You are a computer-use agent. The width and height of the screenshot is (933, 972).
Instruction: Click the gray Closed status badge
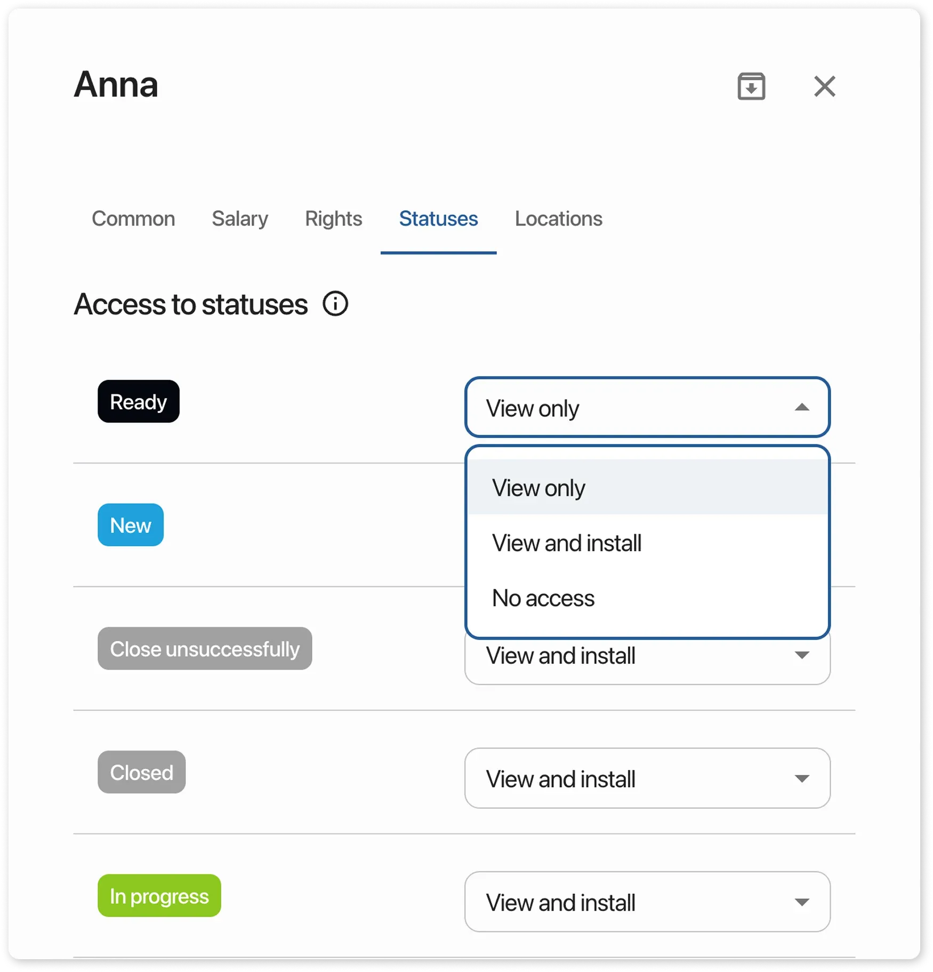(141, 772)
